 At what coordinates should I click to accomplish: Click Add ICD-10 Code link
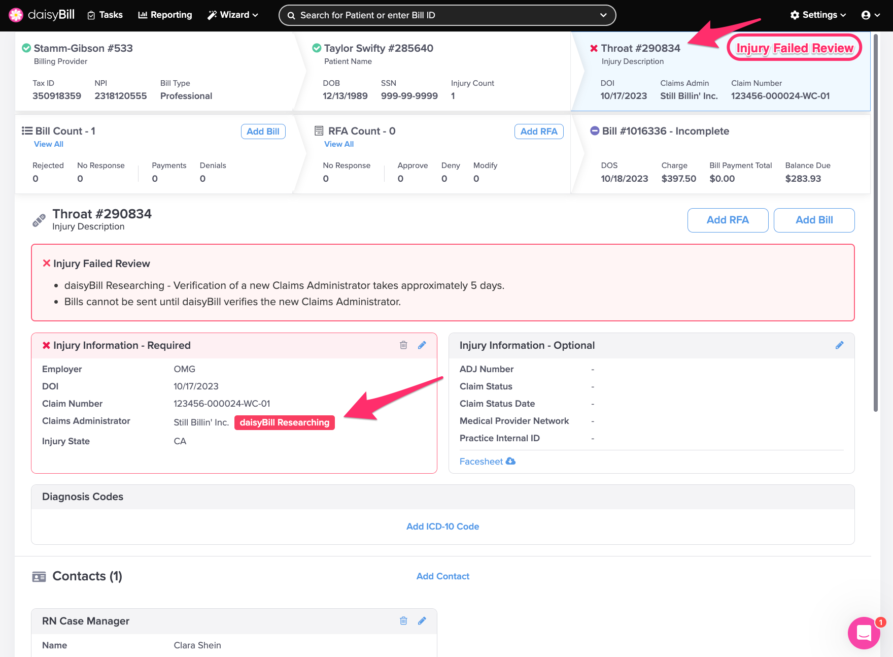pyautogui.click(x=442, y=527)
